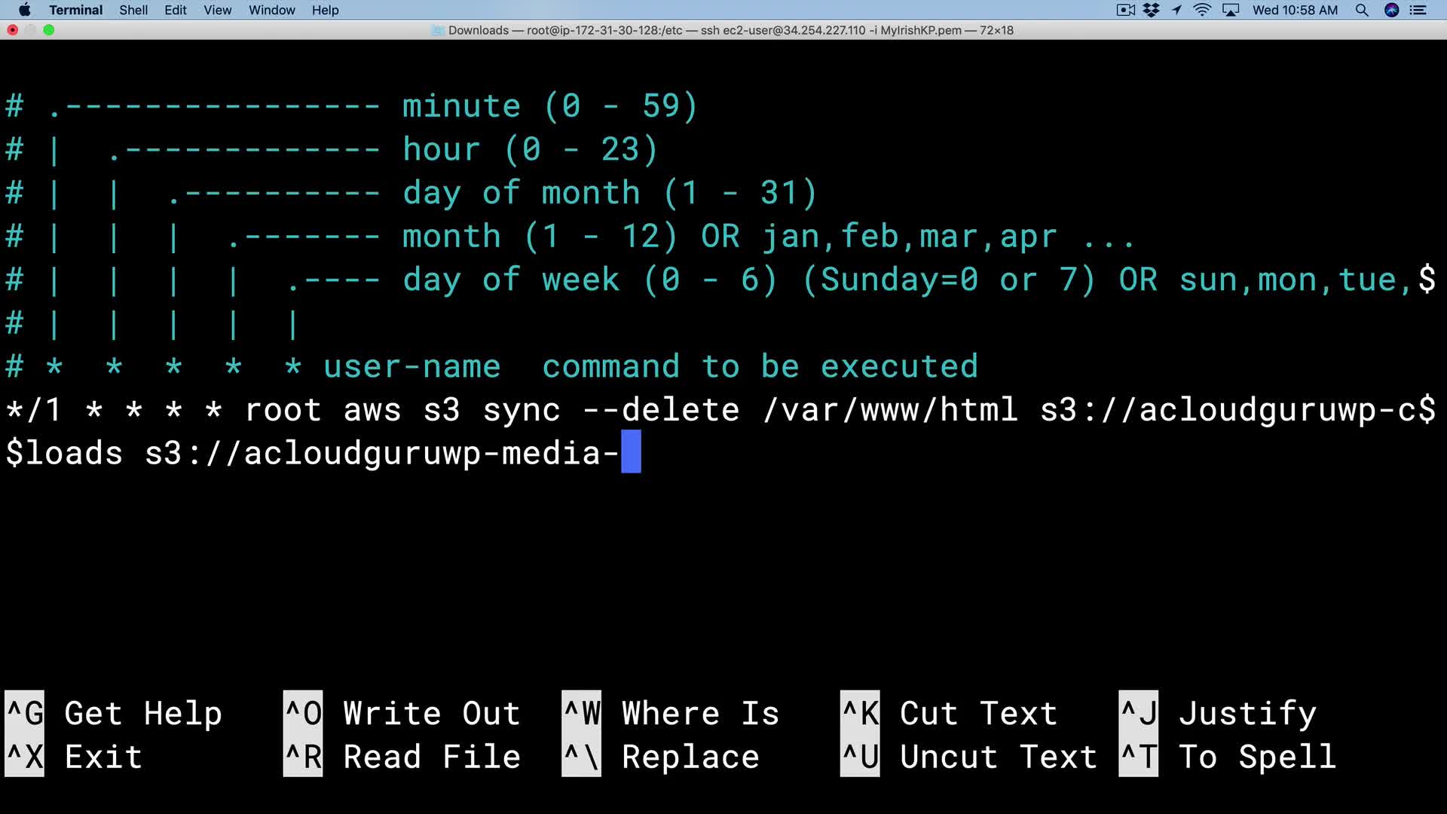Click the folder icon in title bar
Viewport: 1447px width, 814px height.
click(x=438, y=30)
